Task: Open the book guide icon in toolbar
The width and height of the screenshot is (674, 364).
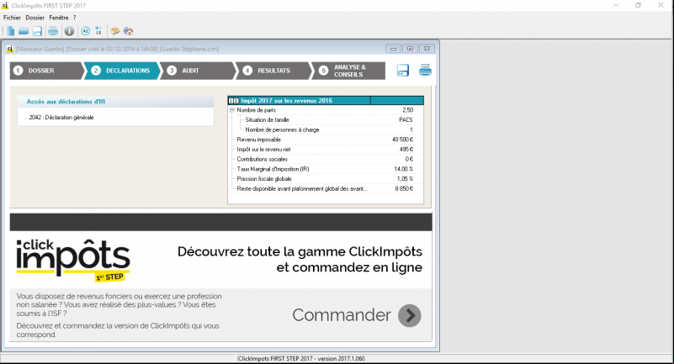Action: point(114,31)
